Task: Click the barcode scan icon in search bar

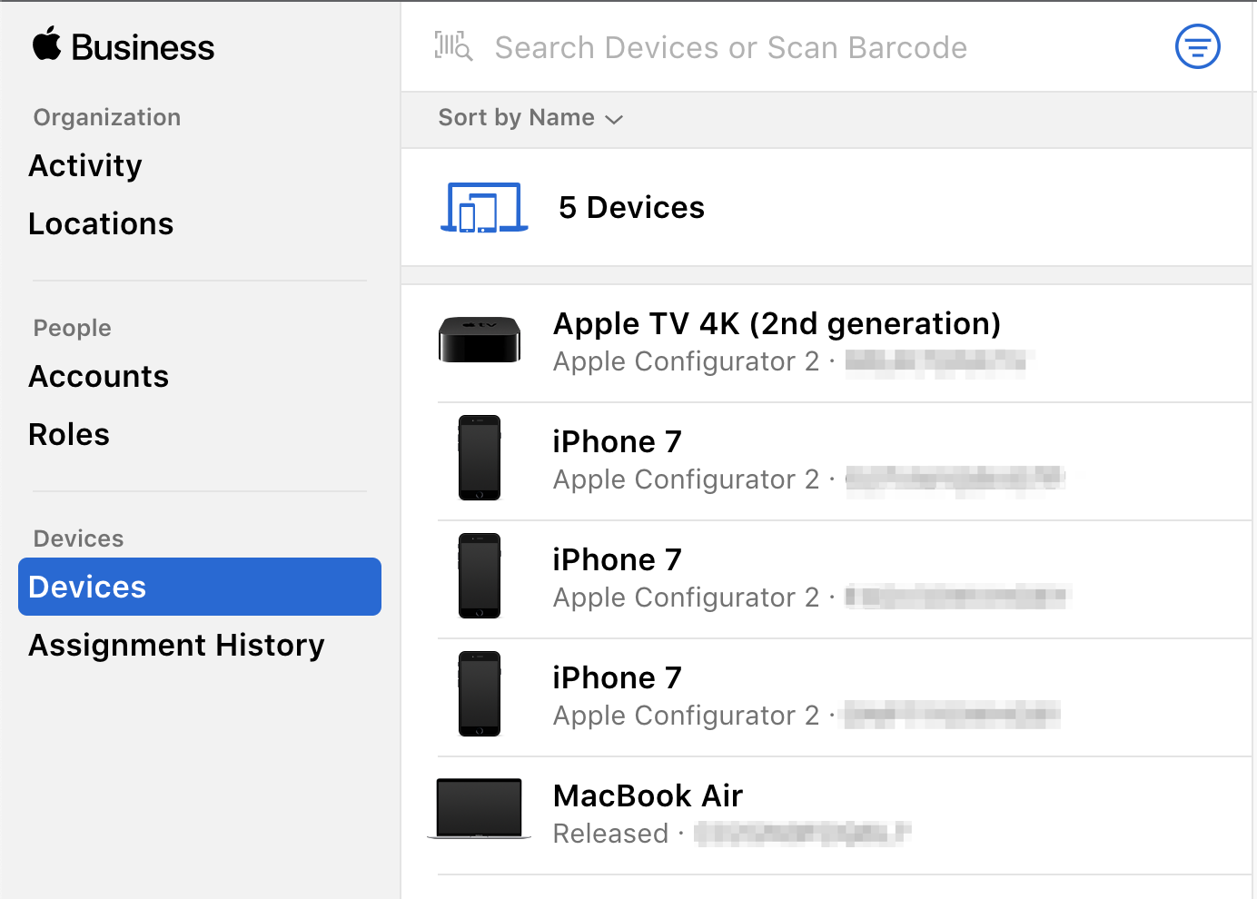Action: (x=453, y=46)
